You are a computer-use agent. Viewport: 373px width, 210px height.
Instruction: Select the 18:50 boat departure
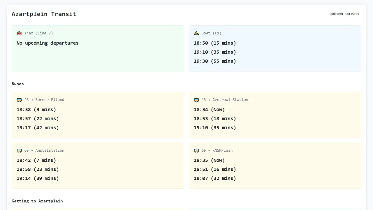[x=215, y=43]
